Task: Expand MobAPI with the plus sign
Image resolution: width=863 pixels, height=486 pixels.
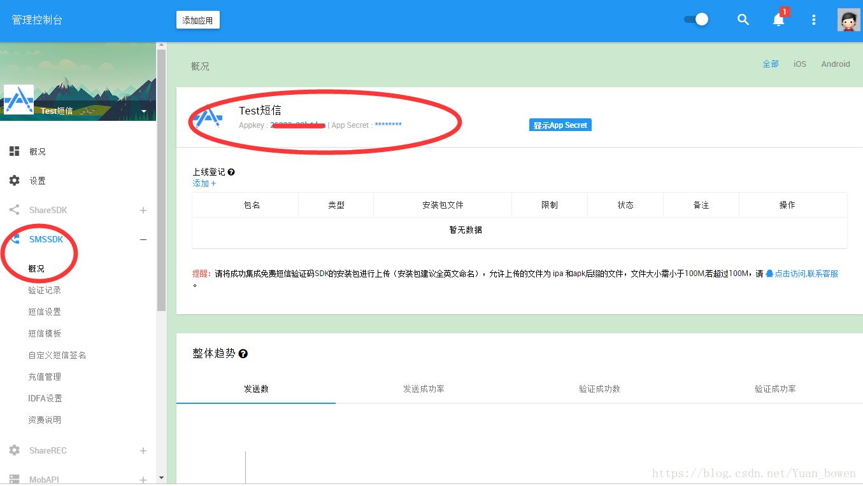Action: (143, 479)
